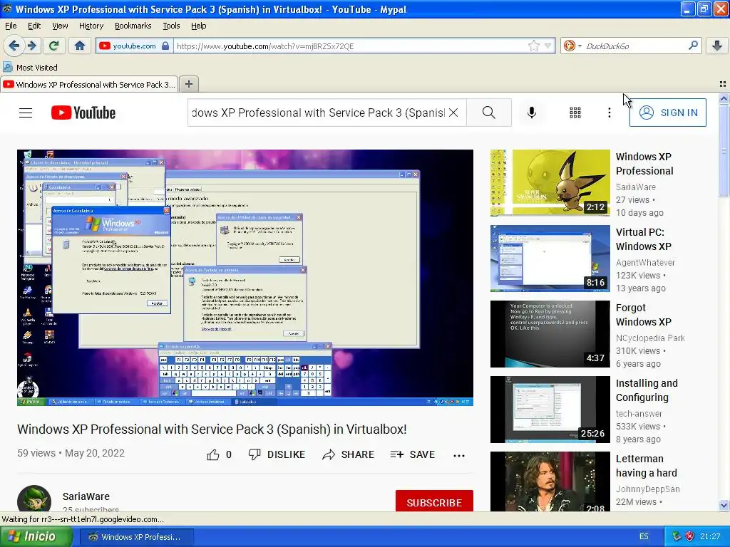Go forward using the browser Forward arrow

click(31, 46)
